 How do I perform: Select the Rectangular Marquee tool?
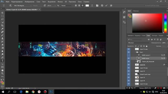(2, 16)
